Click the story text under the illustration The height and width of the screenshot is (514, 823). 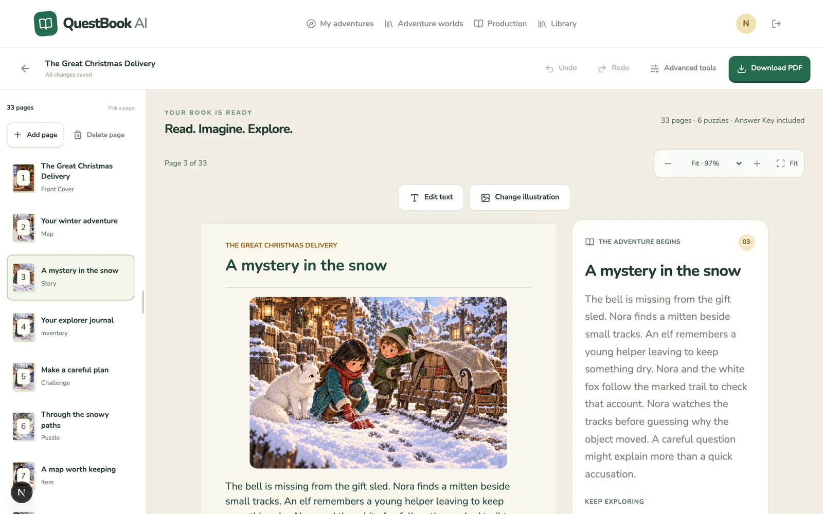point(368,497)
